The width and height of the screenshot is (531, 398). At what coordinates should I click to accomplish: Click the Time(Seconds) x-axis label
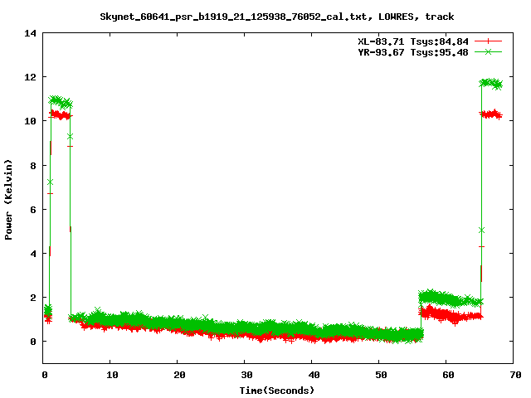click(277, 391)
